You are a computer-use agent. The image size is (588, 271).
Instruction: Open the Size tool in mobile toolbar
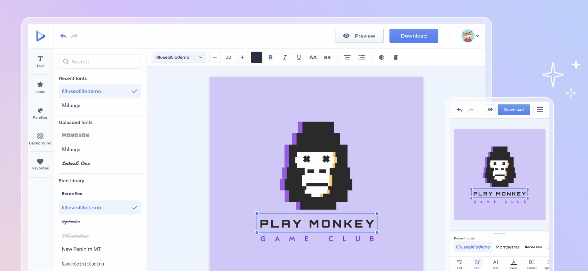[496, 264]
